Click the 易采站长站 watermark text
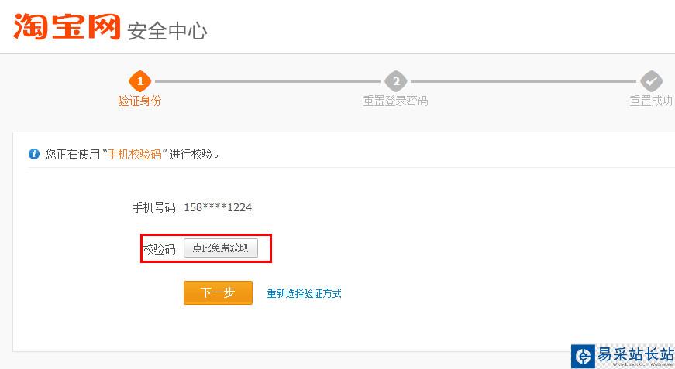 tap(635, 355)
